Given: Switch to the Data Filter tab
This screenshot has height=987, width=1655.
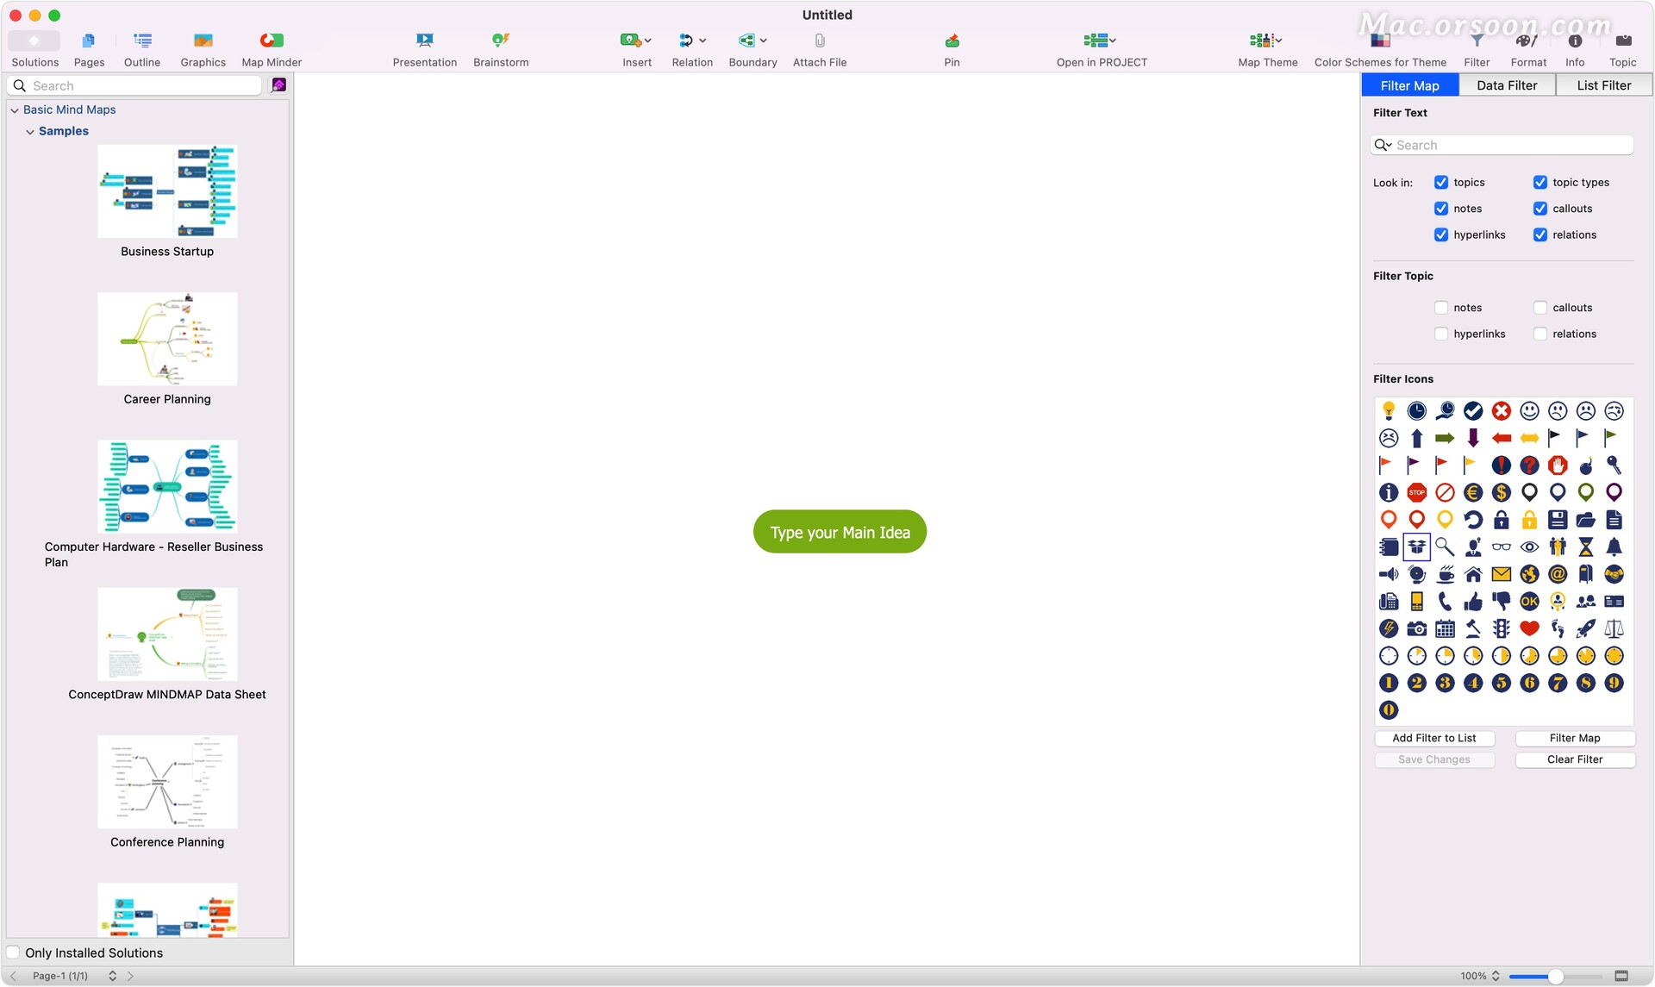Looking at the screenshot, I should 1506,85.
